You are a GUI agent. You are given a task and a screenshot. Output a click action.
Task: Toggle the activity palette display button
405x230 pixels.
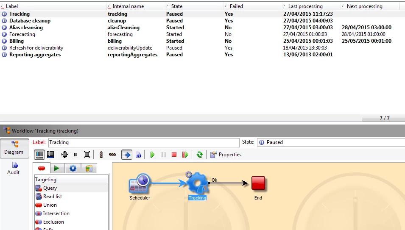pyautogui.click(x=39, y=155)
